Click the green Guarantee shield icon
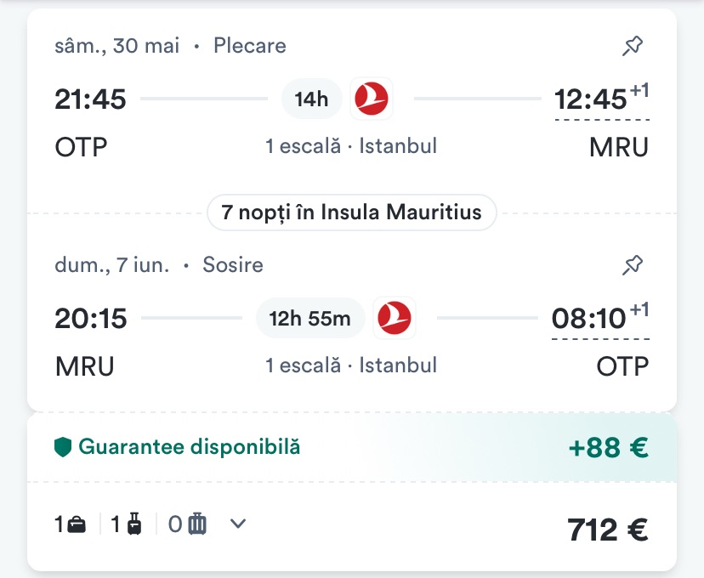This screenshot has height=578, width=704. click(x=62, y=447)
